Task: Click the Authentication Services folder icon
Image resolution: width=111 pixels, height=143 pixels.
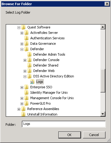Action: 26,38
